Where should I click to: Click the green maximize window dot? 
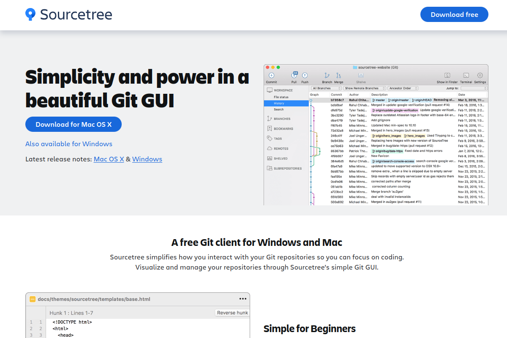[x=278, y=67]
